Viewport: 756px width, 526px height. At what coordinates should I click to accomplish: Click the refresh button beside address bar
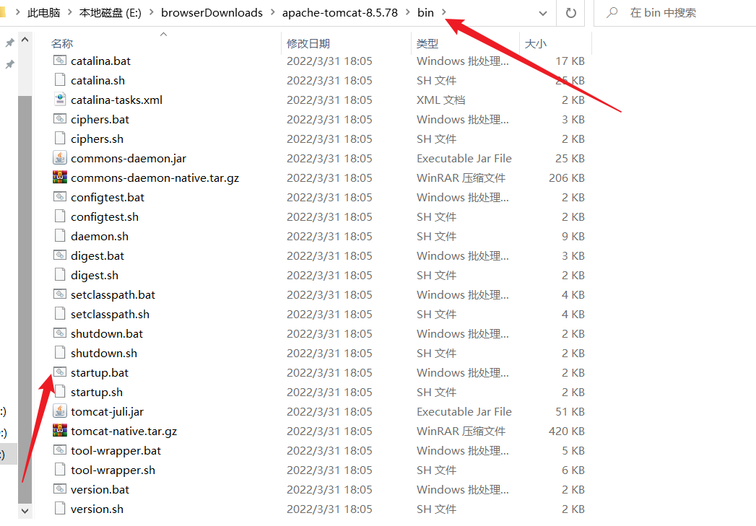coord(571,13)
